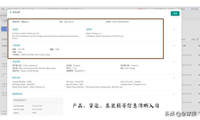
Task: Click supplier name De Zhou Jia Ran Trading Co.,ltd
Action: [x=25, y=33]
